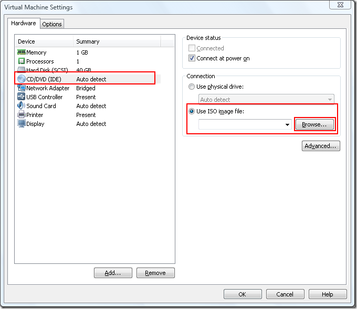Select Use ISO image file radio button
This screenshot has height=309, width=357.
point(192,111)
